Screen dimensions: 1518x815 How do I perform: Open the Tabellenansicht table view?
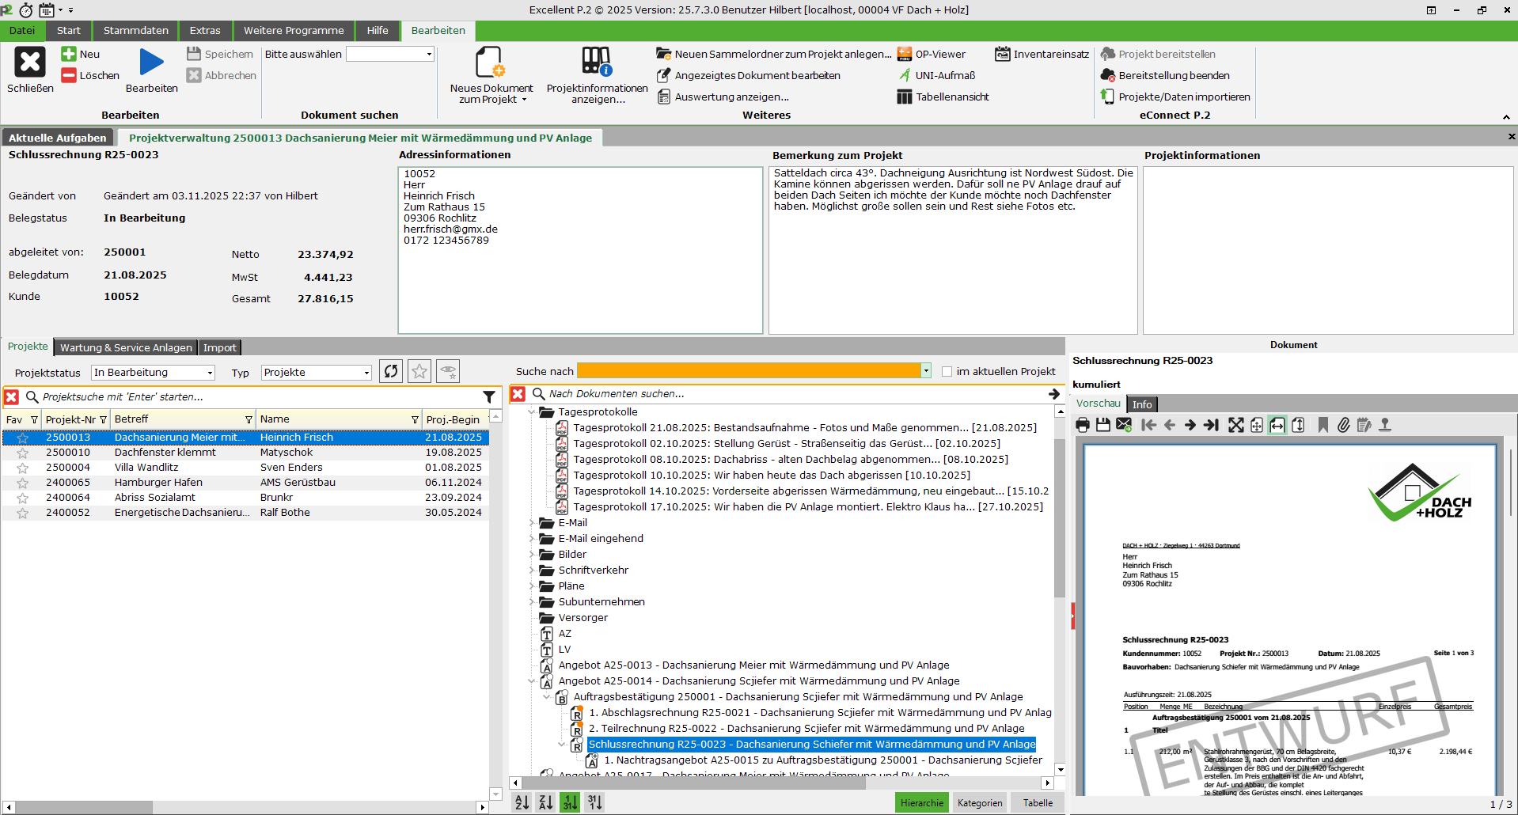pos(943,97)
